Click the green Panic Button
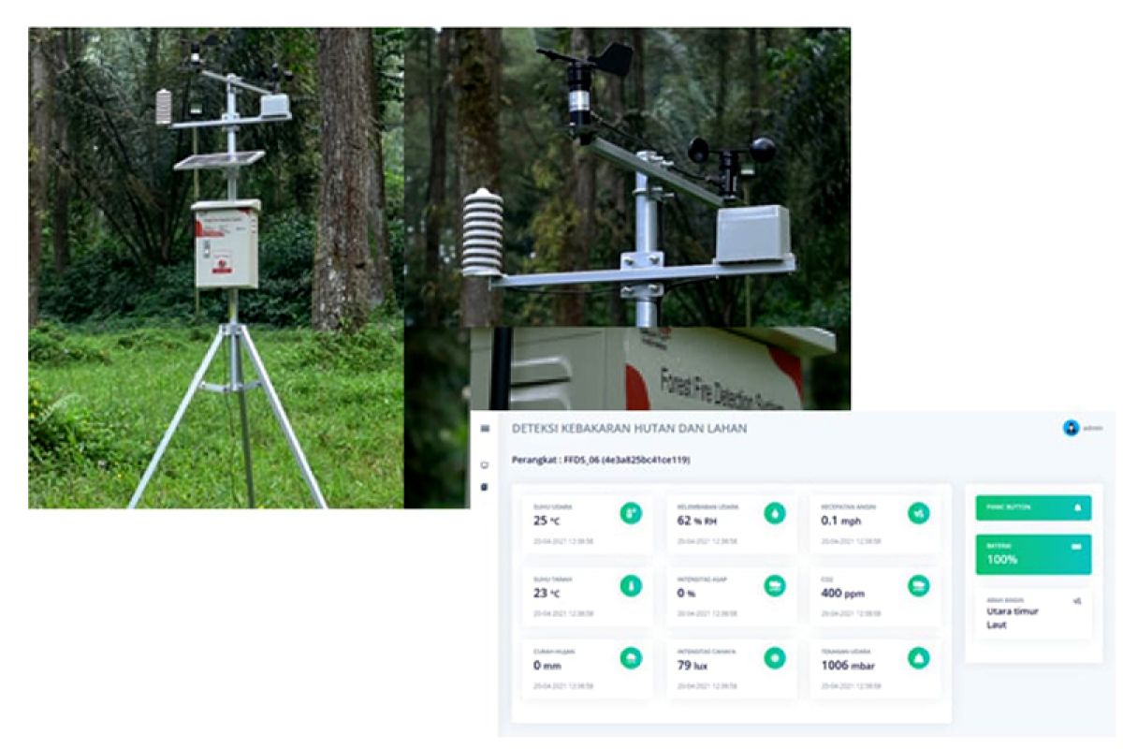Screen dimensions: 1123x749 pos(1033,507)
